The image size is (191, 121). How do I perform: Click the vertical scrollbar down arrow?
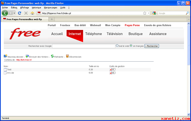pyautogui.click(x=189, y=114)
